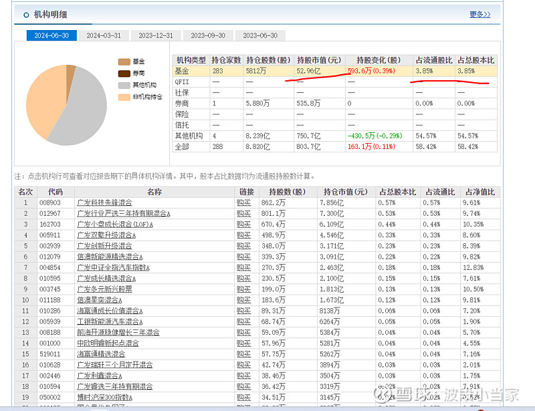Open fund 信澳新能源精选混合A
The width and height of the screenshot is (535, 411).
[x=110, y=257]
